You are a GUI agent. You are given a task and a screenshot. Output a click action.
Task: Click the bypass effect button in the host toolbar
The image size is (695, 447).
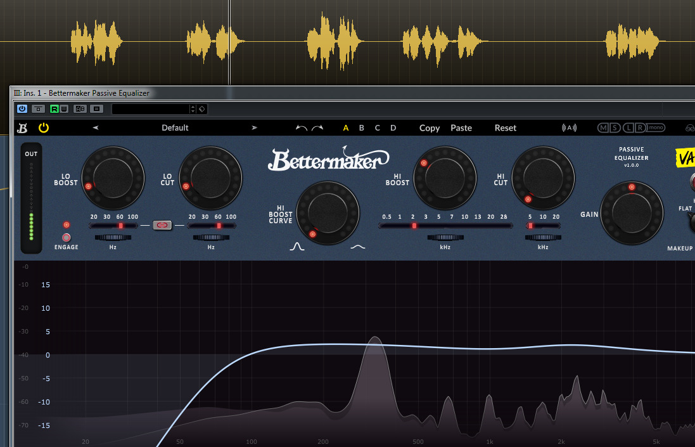coord(38,108)
